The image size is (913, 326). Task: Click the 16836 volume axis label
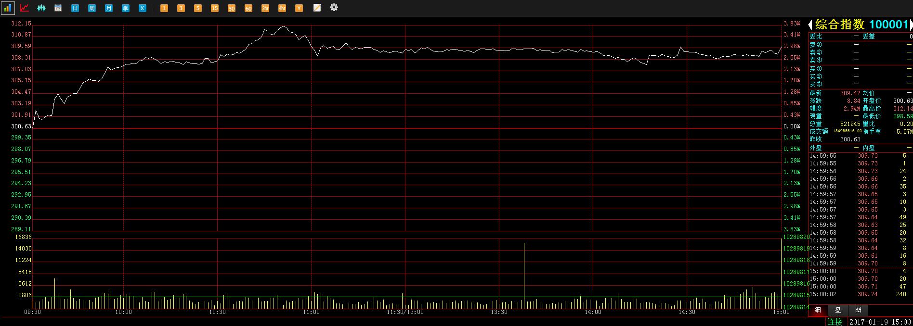click(24, 237)
